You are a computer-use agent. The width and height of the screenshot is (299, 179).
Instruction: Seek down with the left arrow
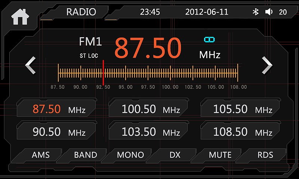30,65
